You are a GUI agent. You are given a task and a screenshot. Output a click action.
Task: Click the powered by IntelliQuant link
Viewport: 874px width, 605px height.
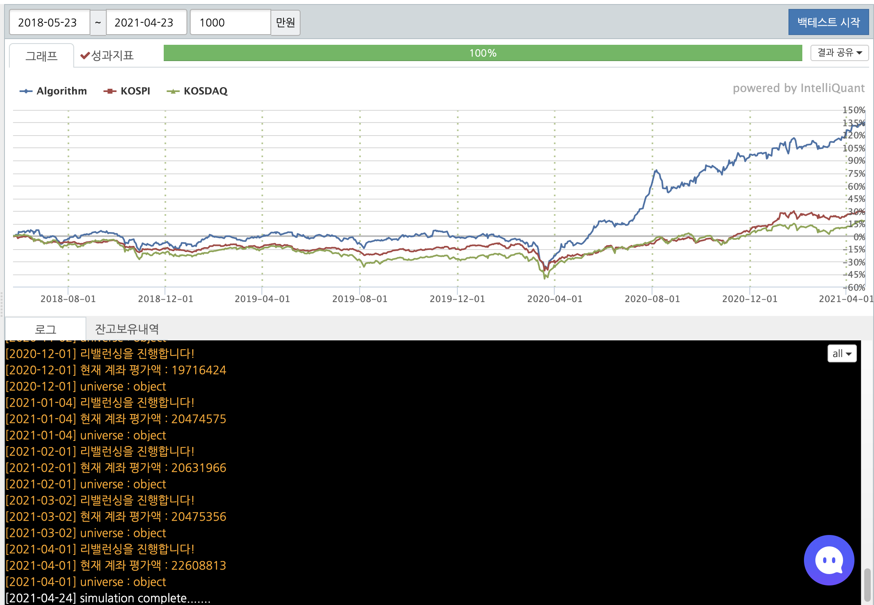798,88
